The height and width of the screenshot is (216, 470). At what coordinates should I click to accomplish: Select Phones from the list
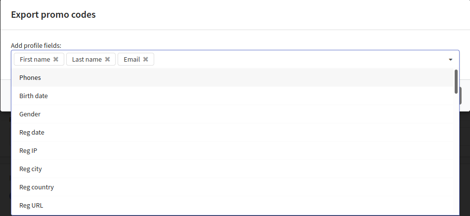[x=30, y=77]
